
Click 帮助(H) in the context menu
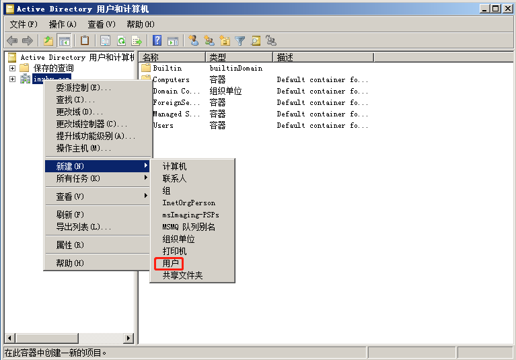pyautogui.click(x=98, y=263)
